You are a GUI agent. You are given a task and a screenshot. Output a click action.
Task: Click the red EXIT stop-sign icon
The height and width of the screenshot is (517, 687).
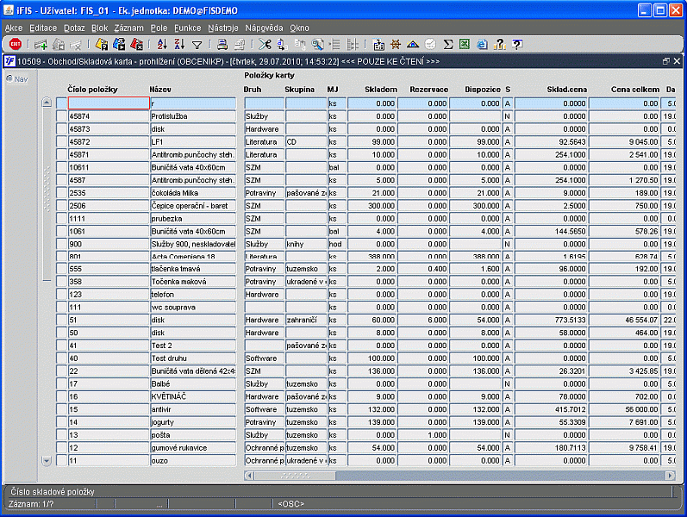[x=16, y=44]
